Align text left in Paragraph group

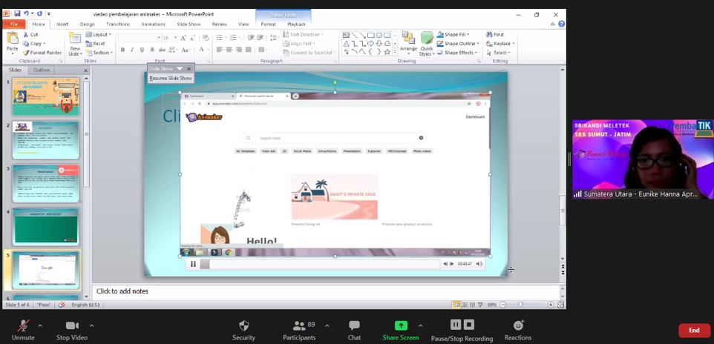pyautogui.click(x=220, y=50)
